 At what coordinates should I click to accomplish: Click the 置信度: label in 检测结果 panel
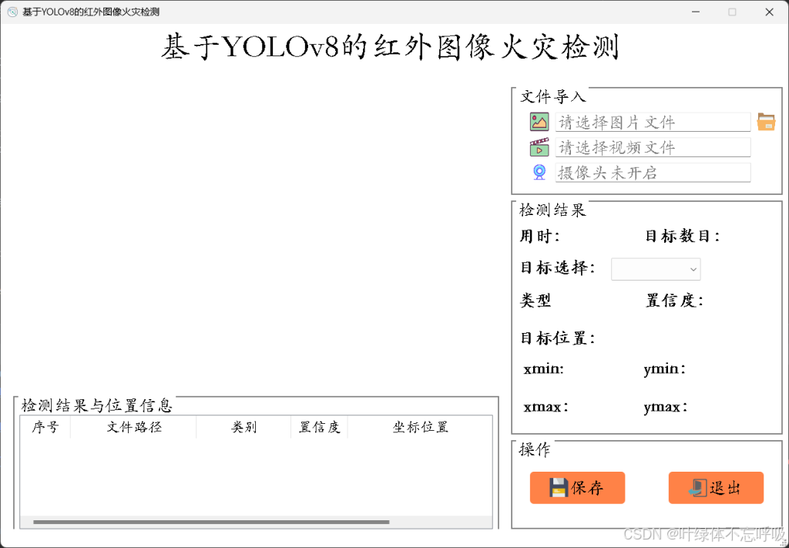click(674, 301)
